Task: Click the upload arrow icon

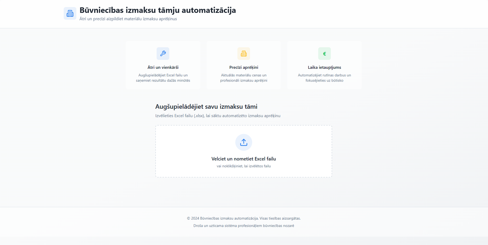Action: click(244, 142)
